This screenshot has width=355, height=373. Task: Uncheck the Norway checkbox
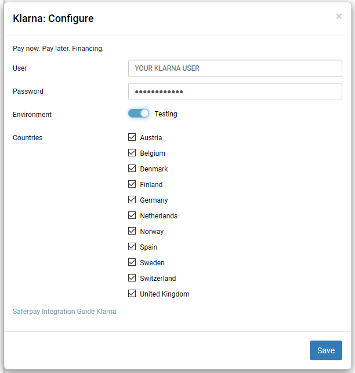pos(132,232)
